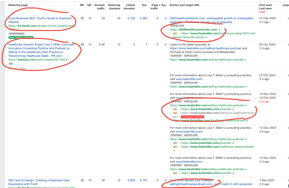Click domain traffic value 3.2K

coord(102,45)
